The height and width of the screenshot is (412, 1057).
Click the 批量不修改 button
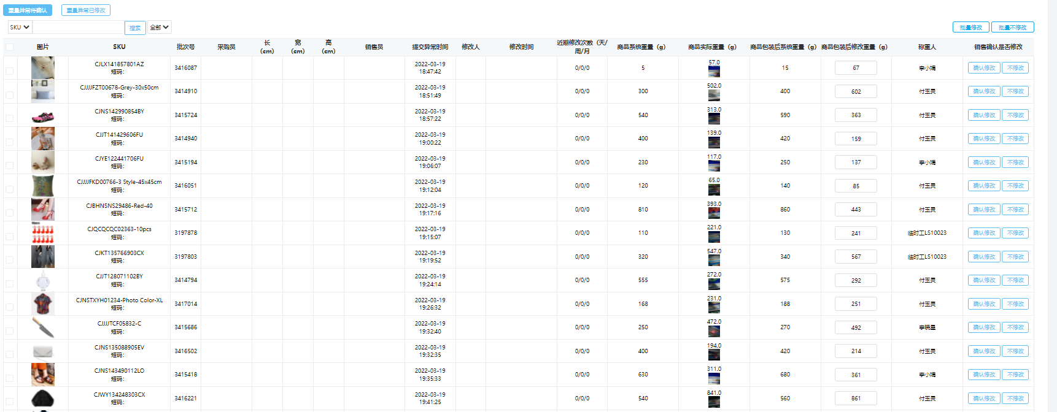[1013, 27]
